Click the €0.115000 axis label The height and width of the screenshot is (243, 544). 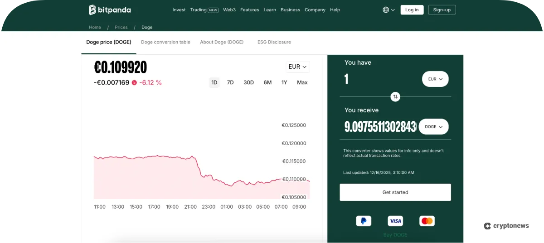pos(294,162)
